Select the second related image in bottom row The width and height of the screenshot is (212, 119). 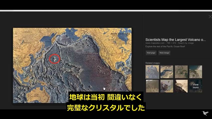pyautogui.click(x=167, y=86)
